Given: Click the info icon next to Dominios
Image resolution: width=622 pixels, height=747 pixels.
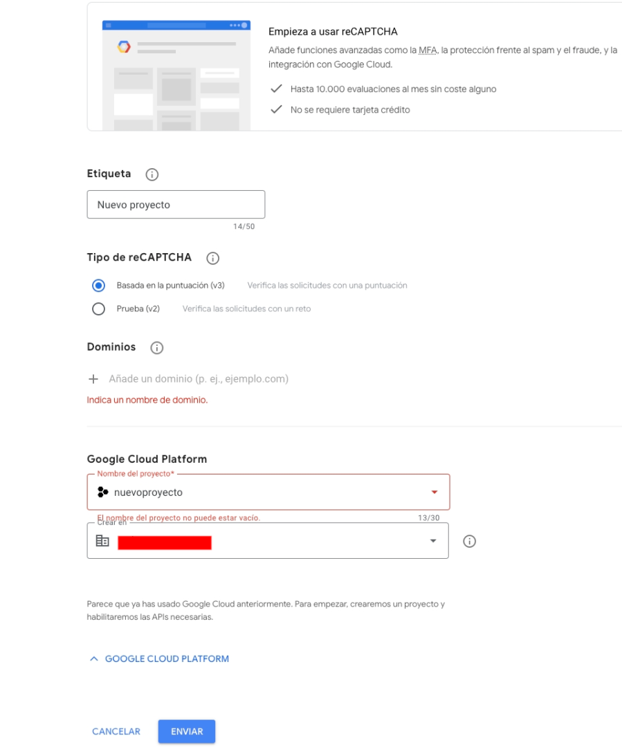Looking at the screenshot, I should 157,348.
